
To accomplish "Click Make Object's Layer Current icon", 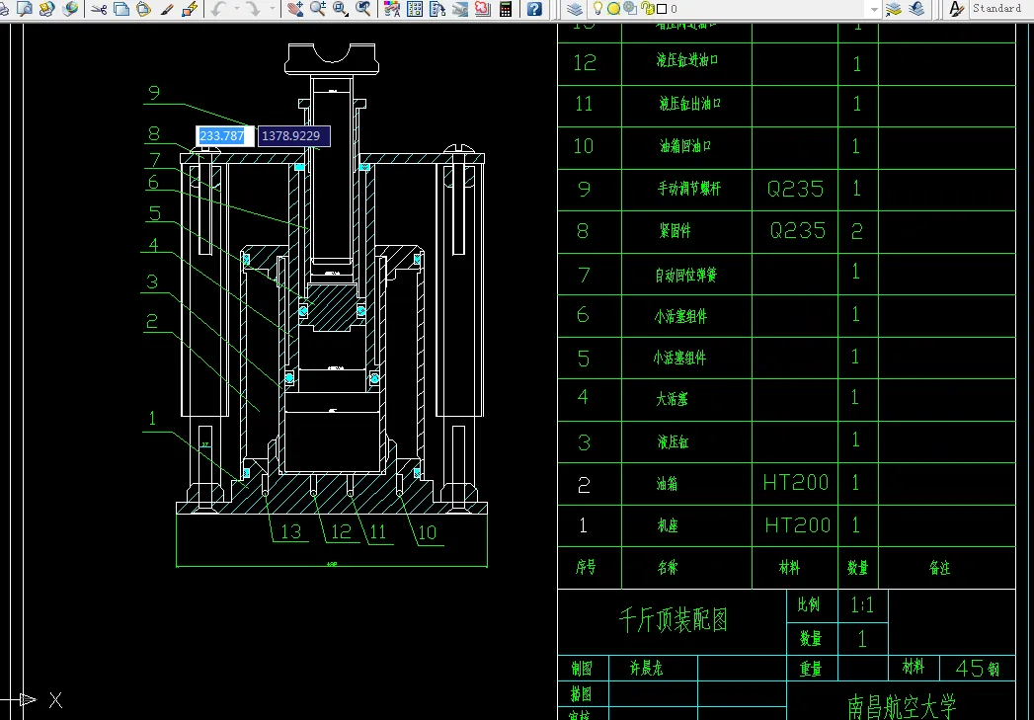I will (894, 9).
